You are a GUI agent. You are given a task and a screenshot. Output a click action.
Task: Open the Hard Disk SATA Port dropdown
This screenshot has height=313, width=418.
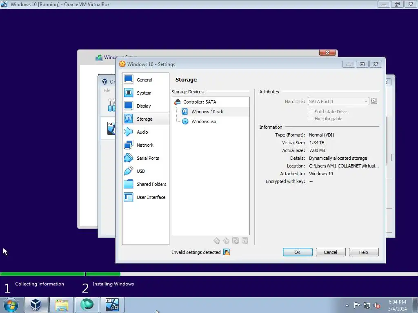pos(338,101)
